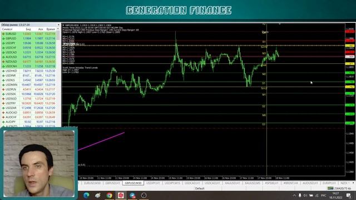Click the Market Watch vertical scrollbar thumb

pyautogui.click(x=58, y=35)
